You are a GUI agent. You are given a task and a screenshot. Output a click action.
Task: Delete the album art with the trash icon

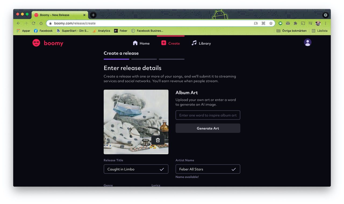[158, 140]
